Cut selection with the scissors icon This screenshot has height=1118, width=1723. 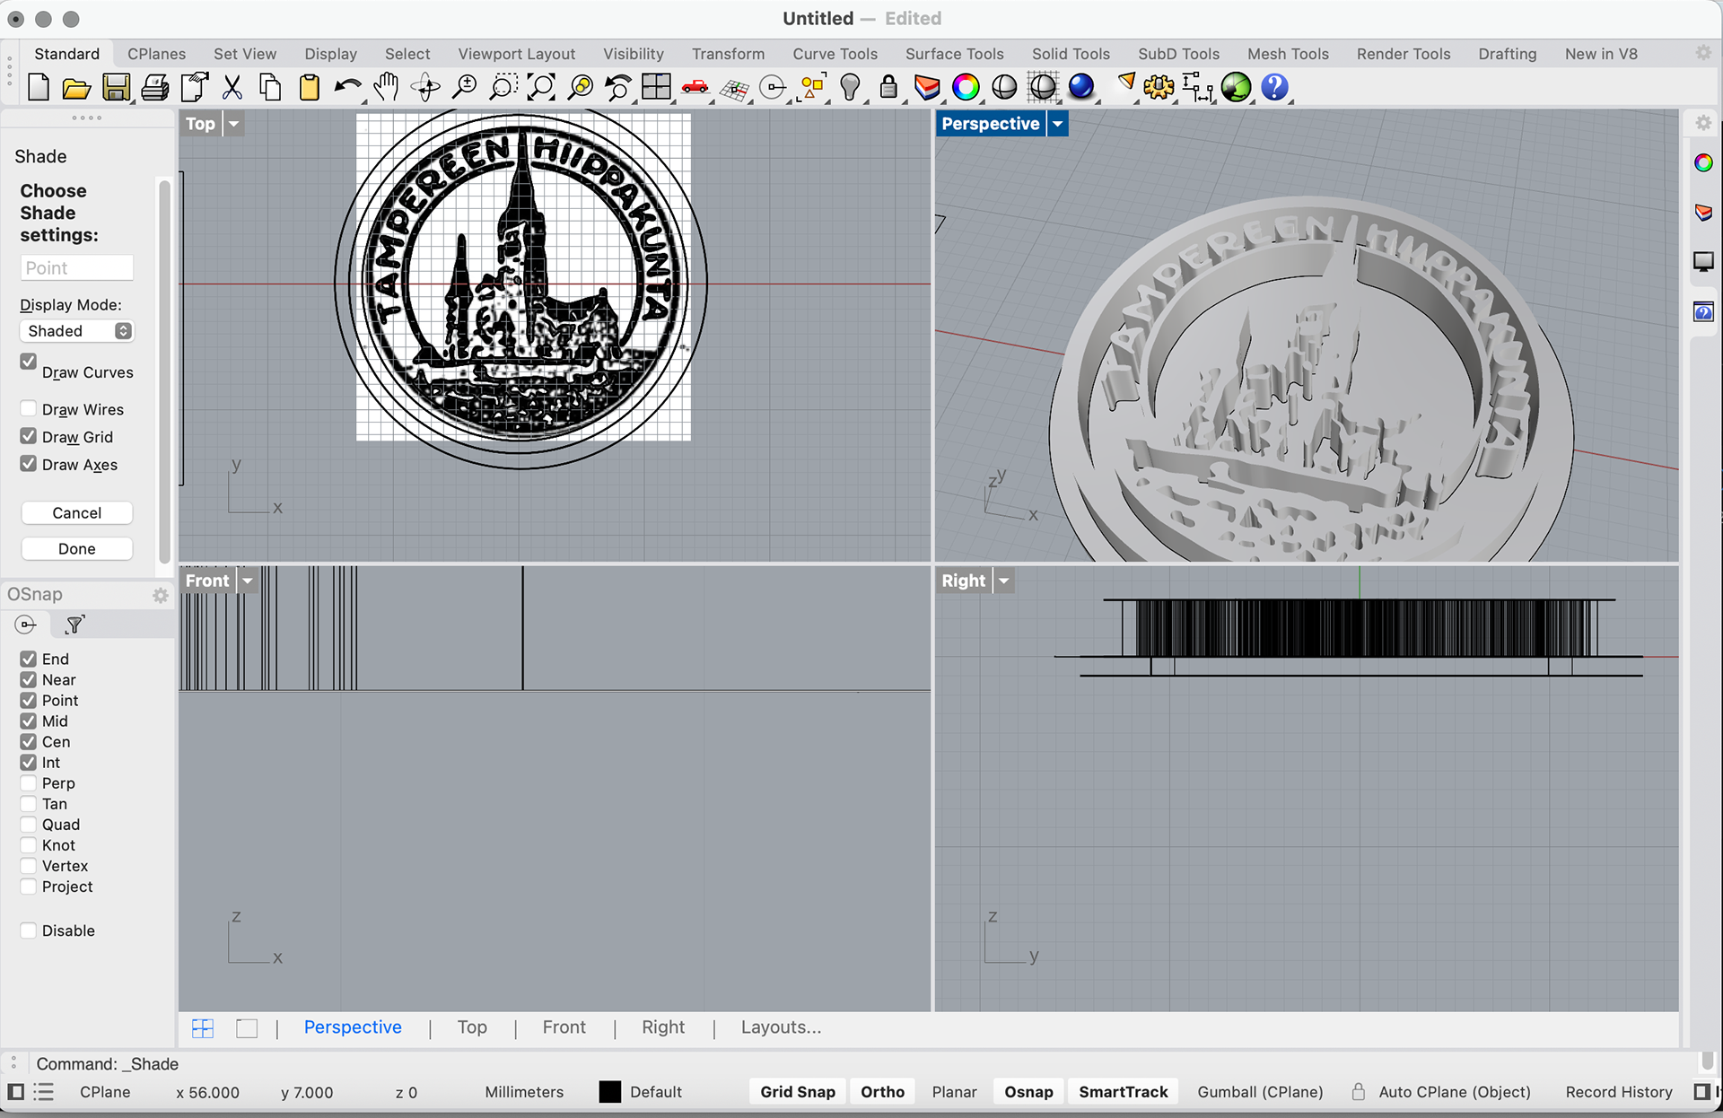(x=232, y=87)
